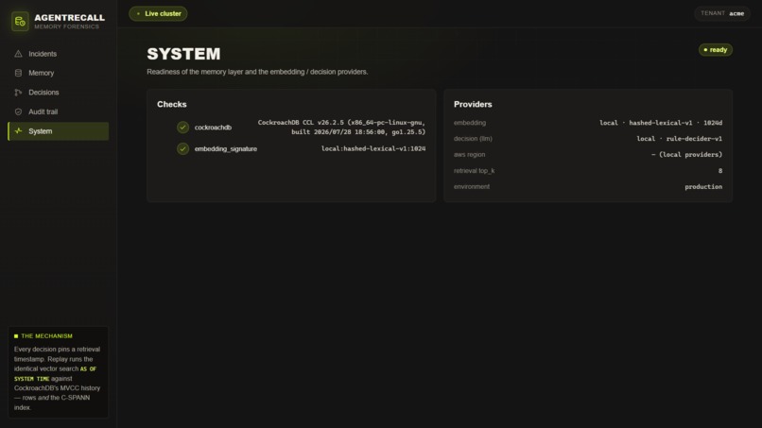Viewport: 762px width, 428px height.
Task: Click the ready status badge
Action: [x=716, y=49]
